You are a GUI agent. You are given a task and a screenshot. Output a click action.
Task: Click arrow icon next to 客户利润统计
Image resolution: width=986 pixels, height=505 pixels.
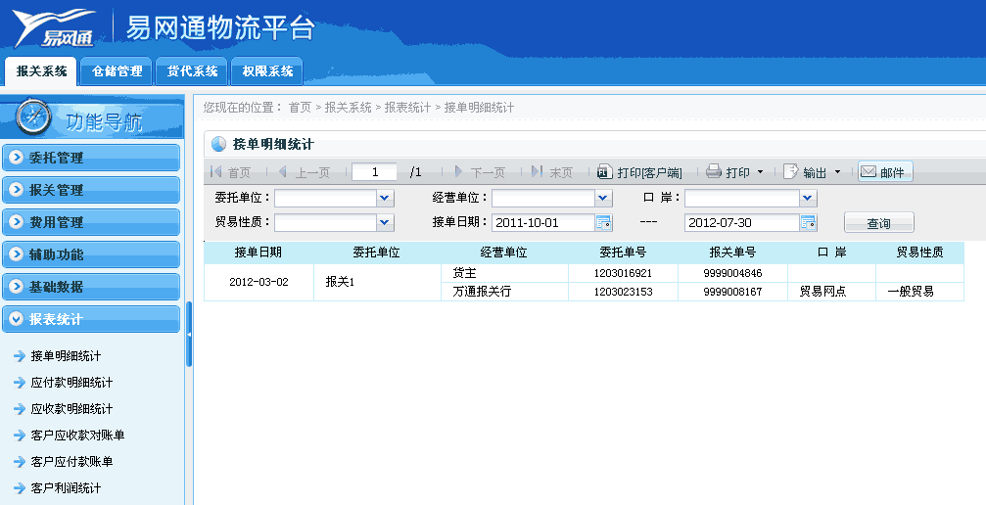coord(20,488)
